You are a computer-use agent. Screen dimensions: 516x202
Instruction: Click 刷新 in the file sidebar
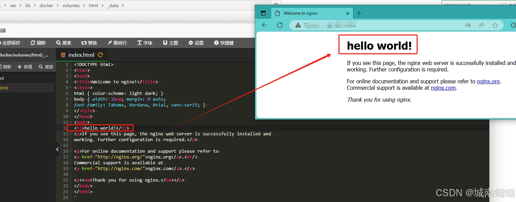[5, 67]
